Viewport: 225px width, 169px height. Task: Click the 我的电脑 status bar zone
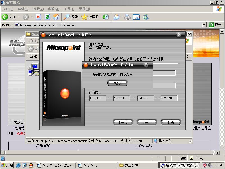click(165, 141)
